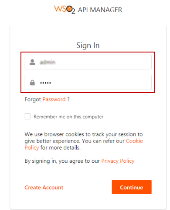Click the browser cookies notice paragraph
Viewport: 170px width, 210px height.
pyautogui.click(x=84, y=141)
